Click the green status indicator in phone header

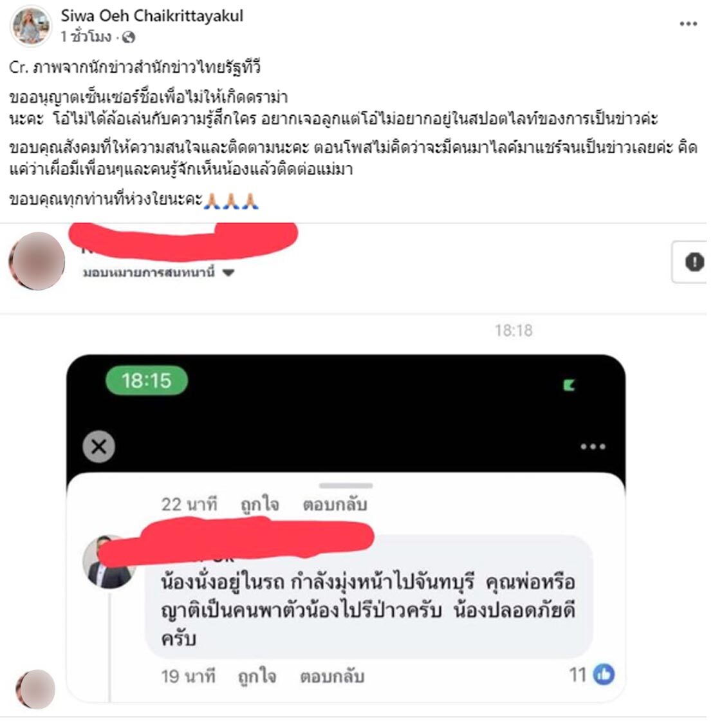point(569,385)
